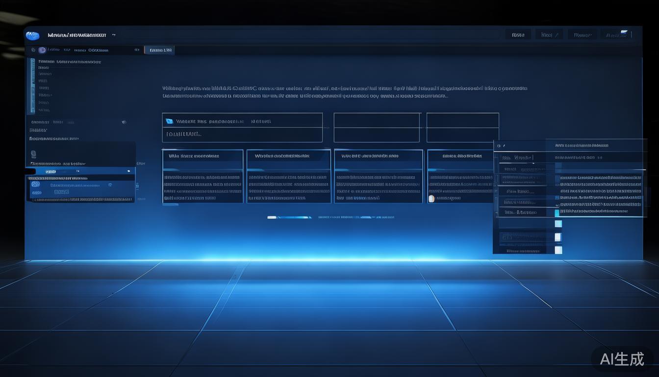This screenshot has height=377, width=659.
Task: Expand the sidebar section using its small round icon
Action: pos(124,122)
